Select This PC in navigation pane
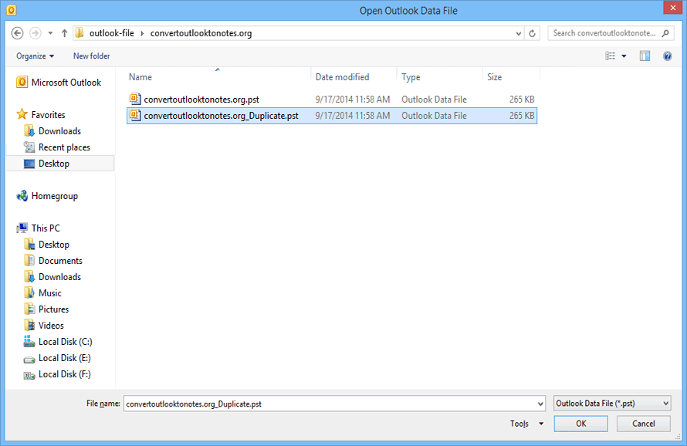687x446 pixels. 38,228
